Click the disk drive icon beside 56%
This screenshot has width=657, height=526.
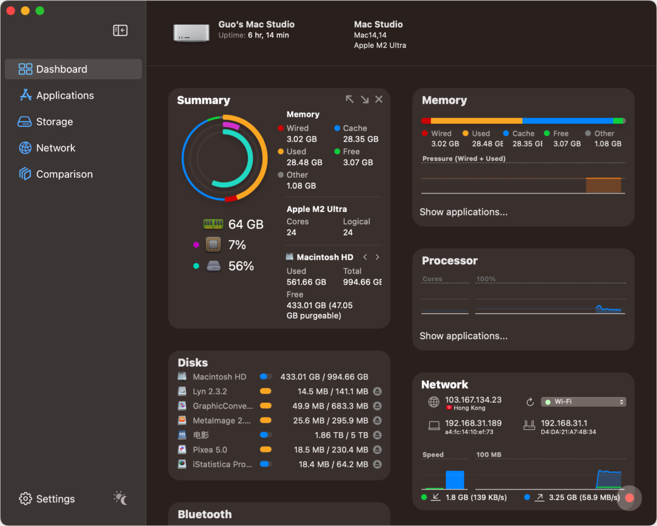[x=214, y=266]
